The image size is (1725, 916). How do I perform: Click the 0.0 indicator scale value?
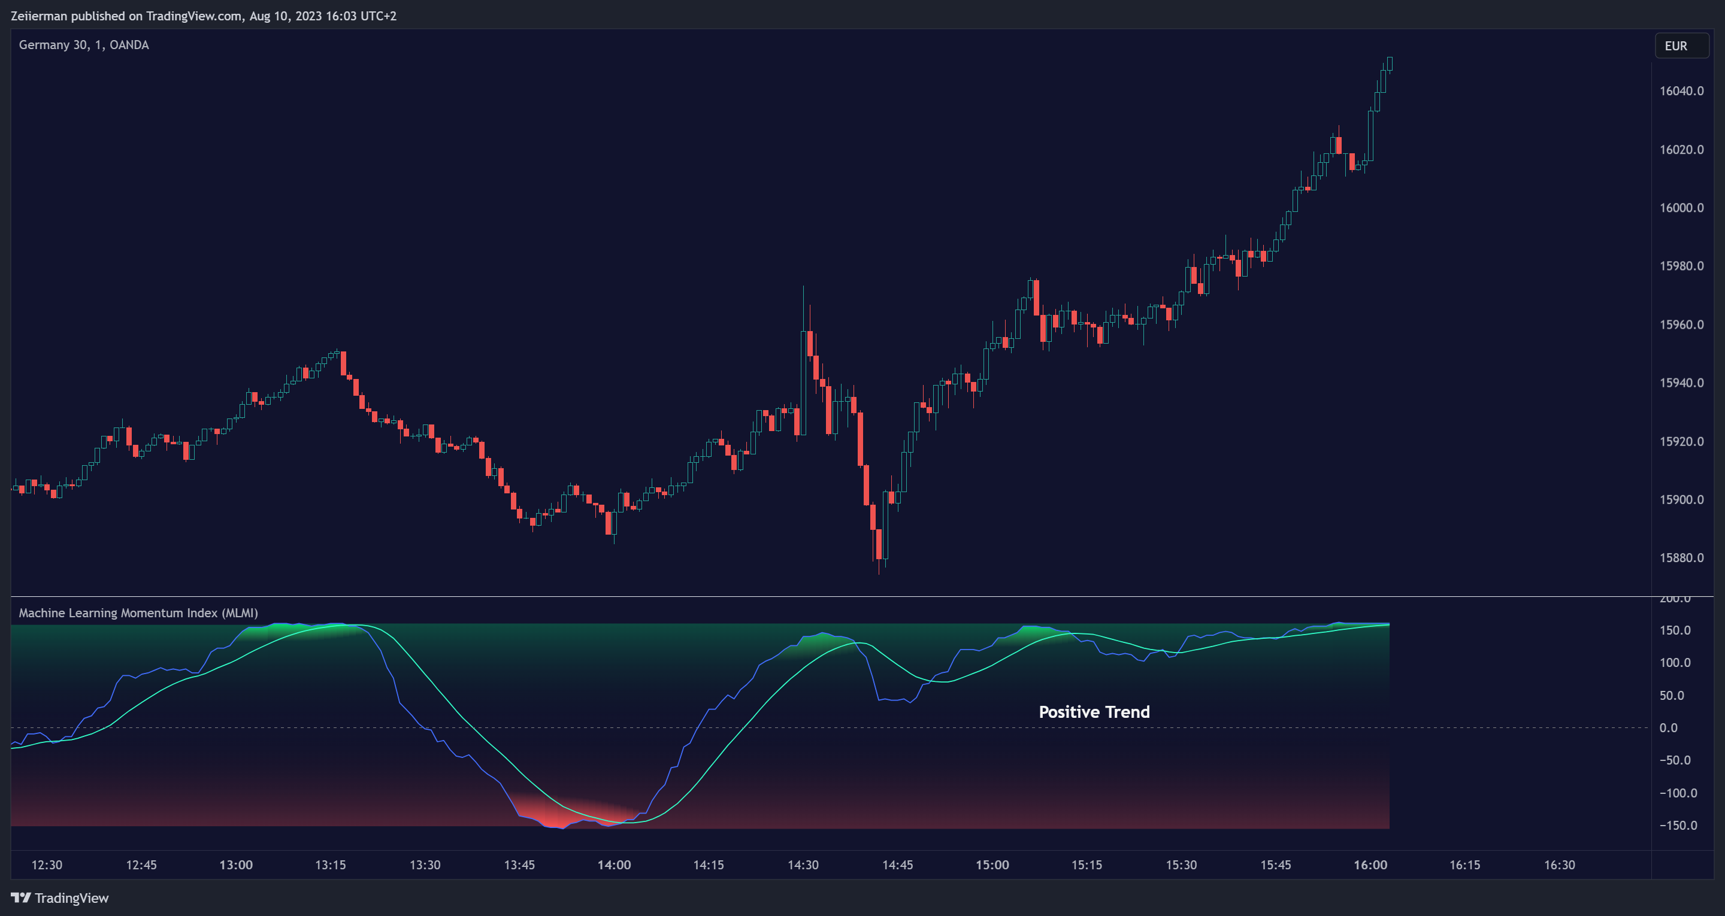click(x=1668, y=728)
